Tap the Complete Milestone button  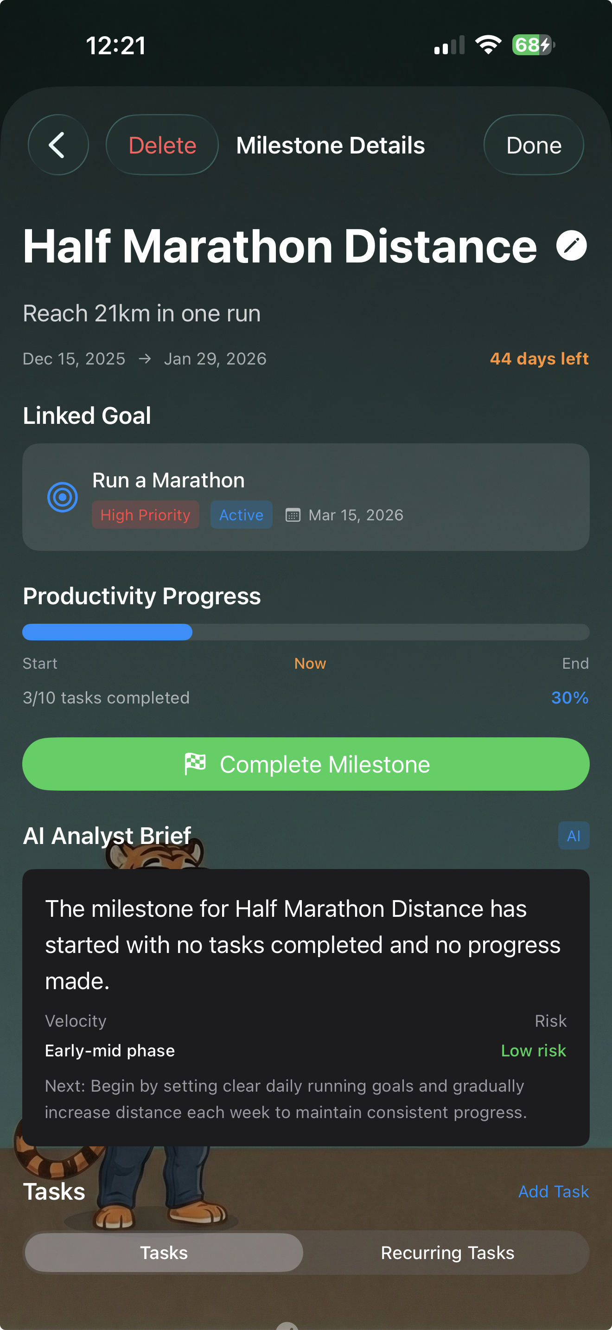[306, 764]
